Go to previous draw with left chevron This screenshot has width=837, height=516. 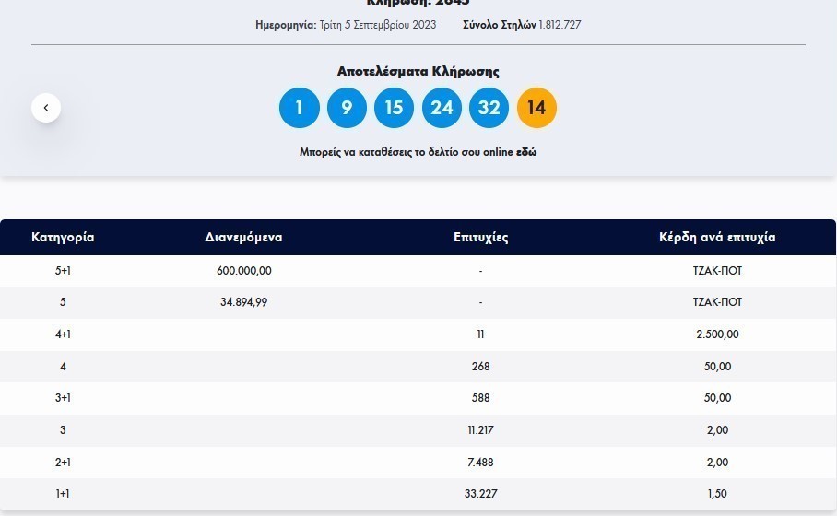(x=46, y=108)
